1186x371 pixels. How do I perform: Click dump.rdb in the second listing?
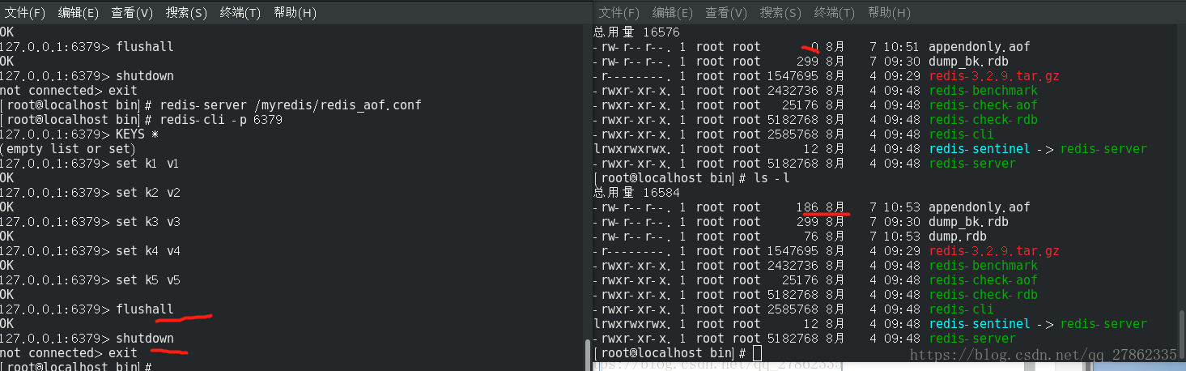coord(958,237)
